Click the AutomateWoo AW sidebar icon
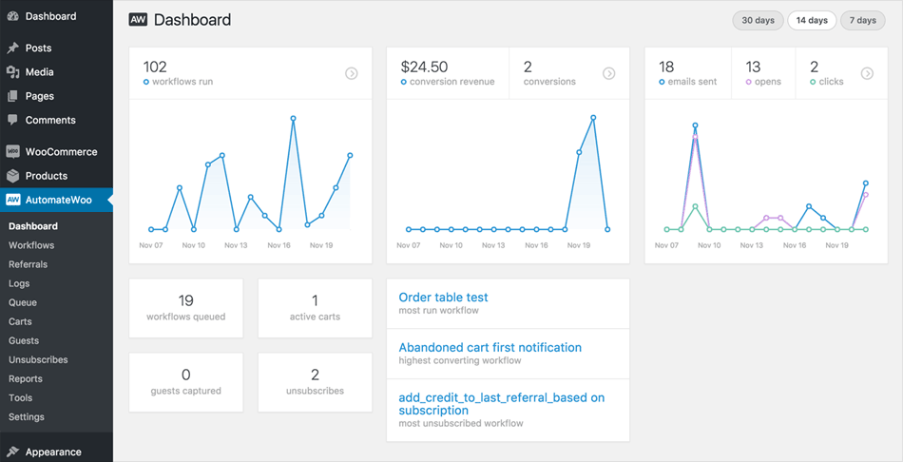Viewport: 903px width, 462px height. [x=13, y=201]
